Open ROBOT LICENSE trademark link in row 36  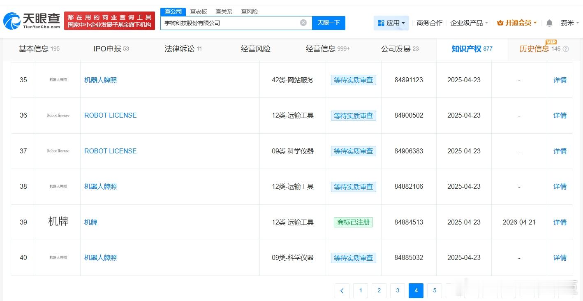point(110,116)
